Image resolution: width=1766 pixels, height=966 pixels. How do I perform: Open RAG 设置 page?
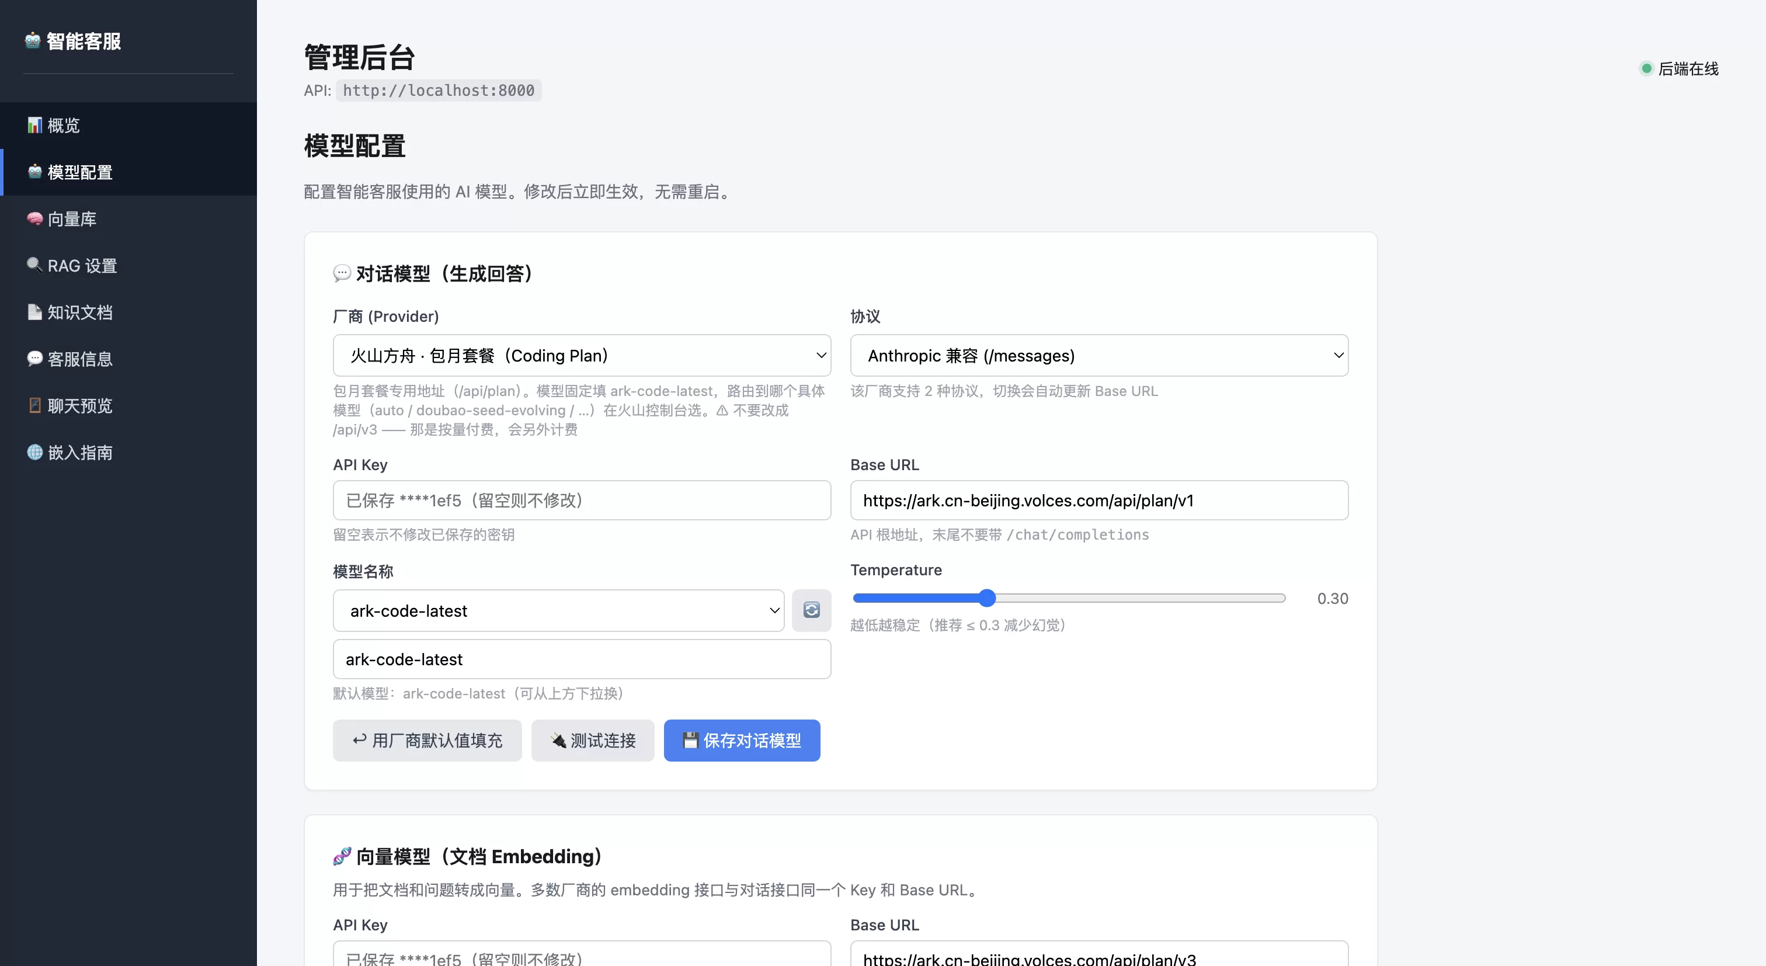coord(129,265)
